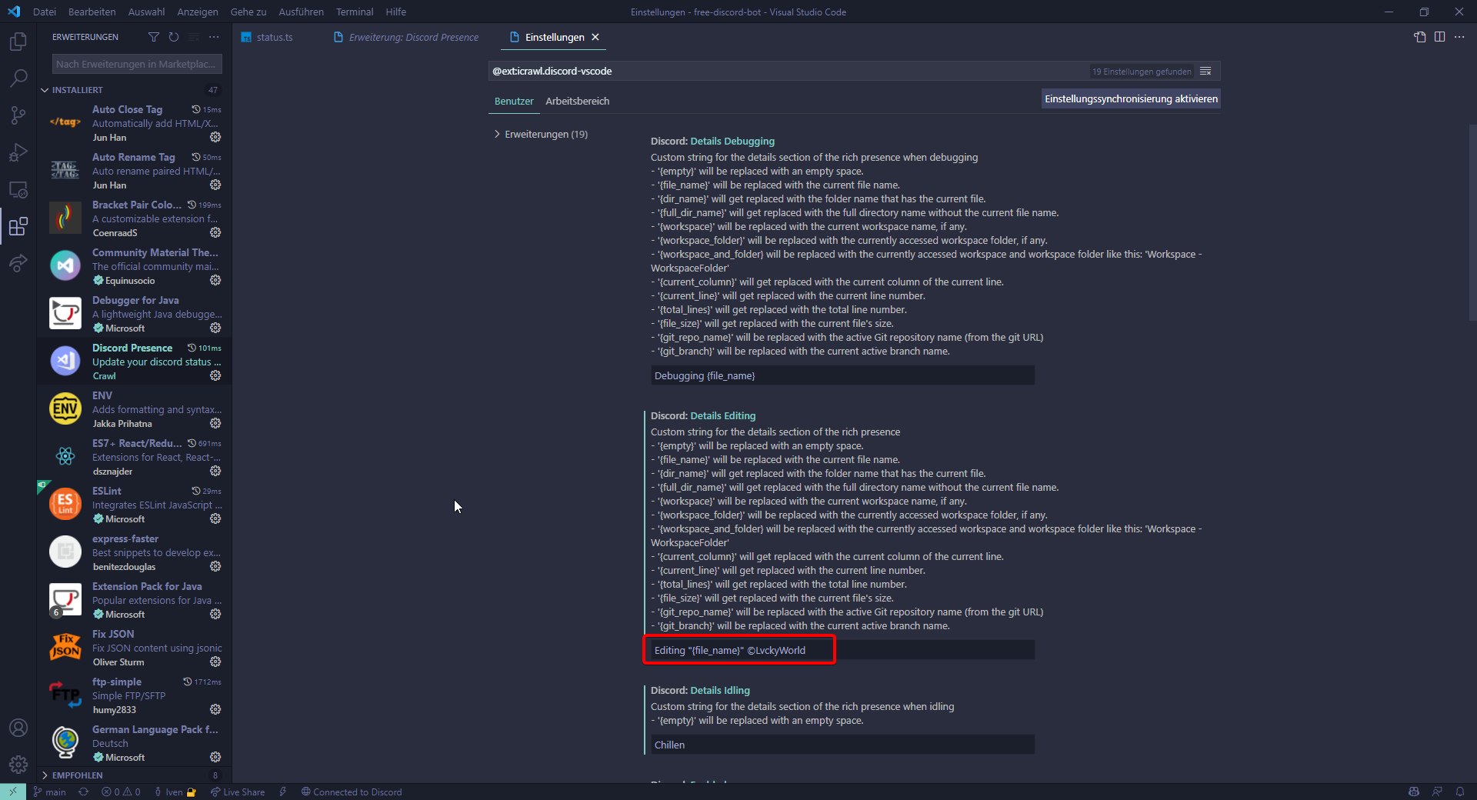The width and height of the screenshot is (1477, 800).
Task: Refresh the extensions list
Action: [174, 37]
